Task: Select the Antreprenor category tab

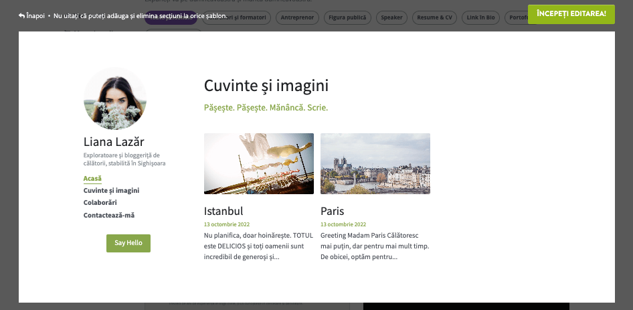Action: [298, 18]
